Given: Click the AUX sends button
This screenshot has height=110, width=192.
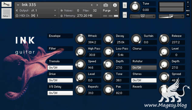Looking at the screenshot, I should click(188, 11).
